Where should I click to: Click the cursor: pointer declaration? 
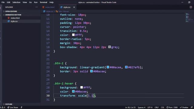coord(73,27)
